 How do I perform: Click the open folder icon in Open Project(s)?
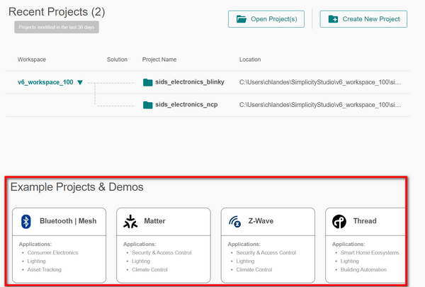pyautogui.click(x=242, y=19)
